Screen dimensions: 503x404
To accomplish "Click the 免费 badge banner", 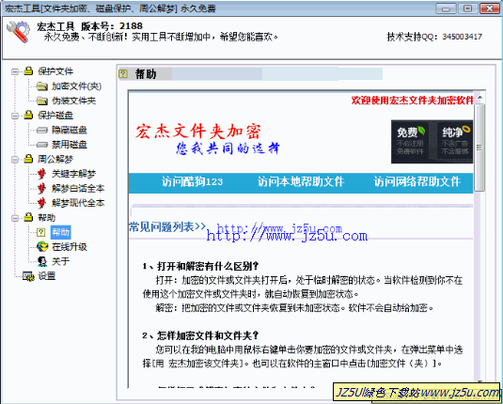I will point(411,142).
